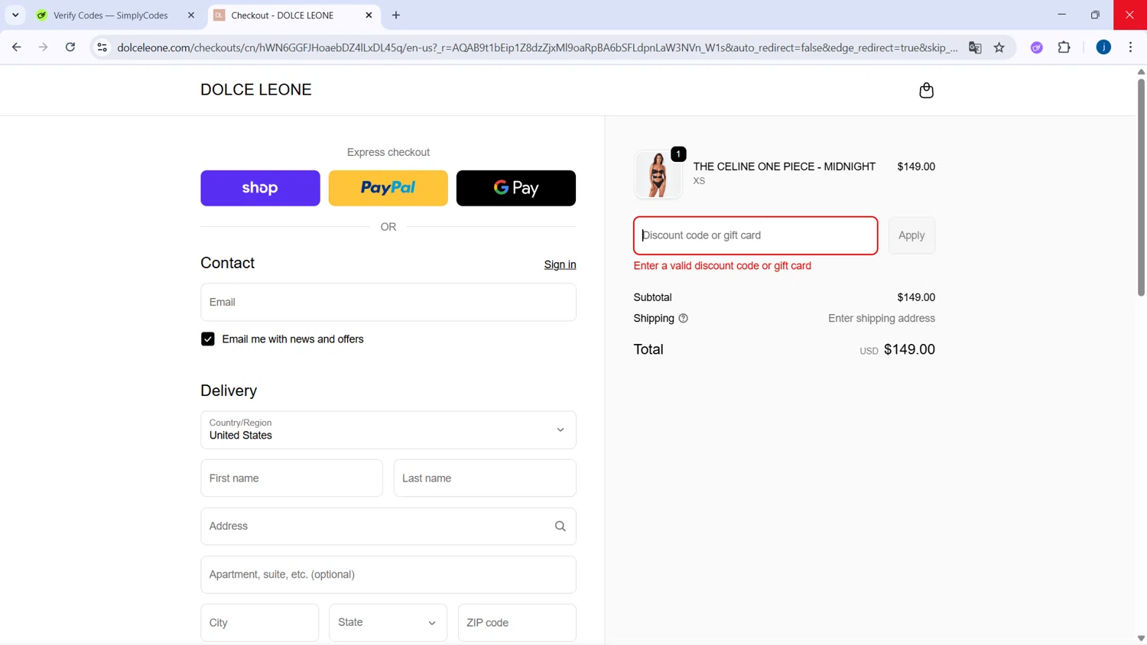Screen dimensions: 1147x645
Task: Open the shopping bag cart icon
Action: point(926,90)
